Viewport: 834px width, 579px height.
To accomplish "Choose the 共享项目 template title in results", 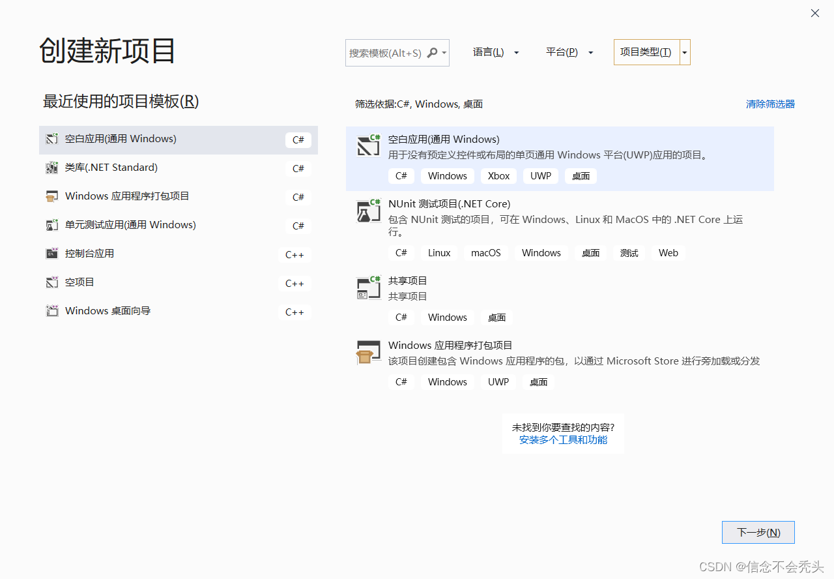I will [x=408, y=280].
